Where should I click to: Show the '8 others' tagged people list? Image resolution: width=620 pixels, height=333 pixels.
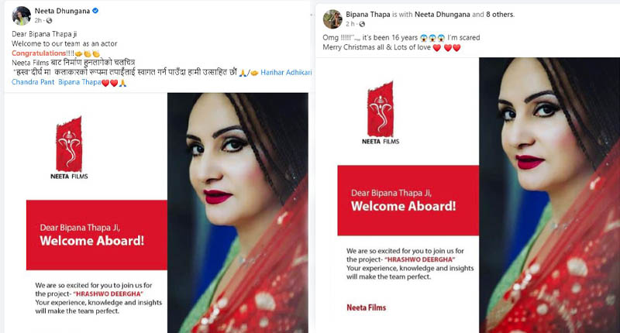[500, 14]
